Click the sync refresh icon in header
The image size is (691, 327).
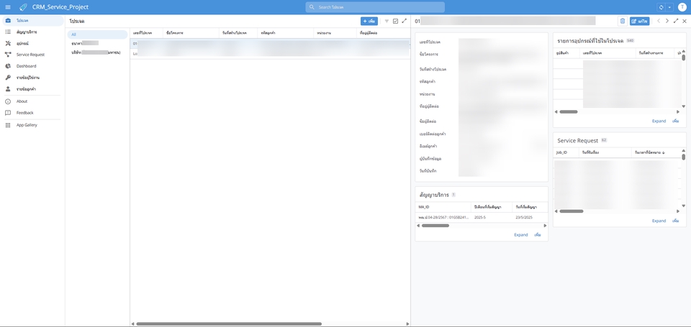pos(661,7)
